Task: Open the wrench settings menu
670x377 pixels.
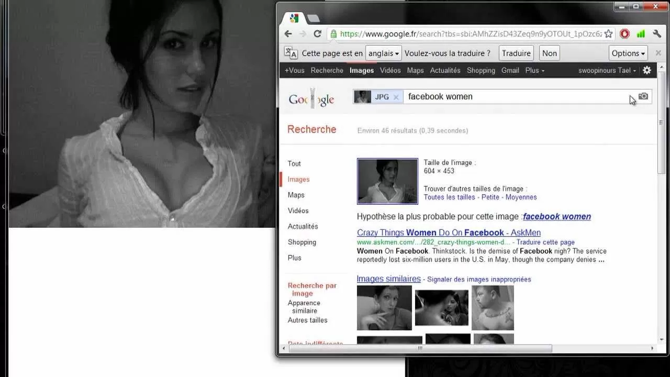Action: click(x=657, y=34)
